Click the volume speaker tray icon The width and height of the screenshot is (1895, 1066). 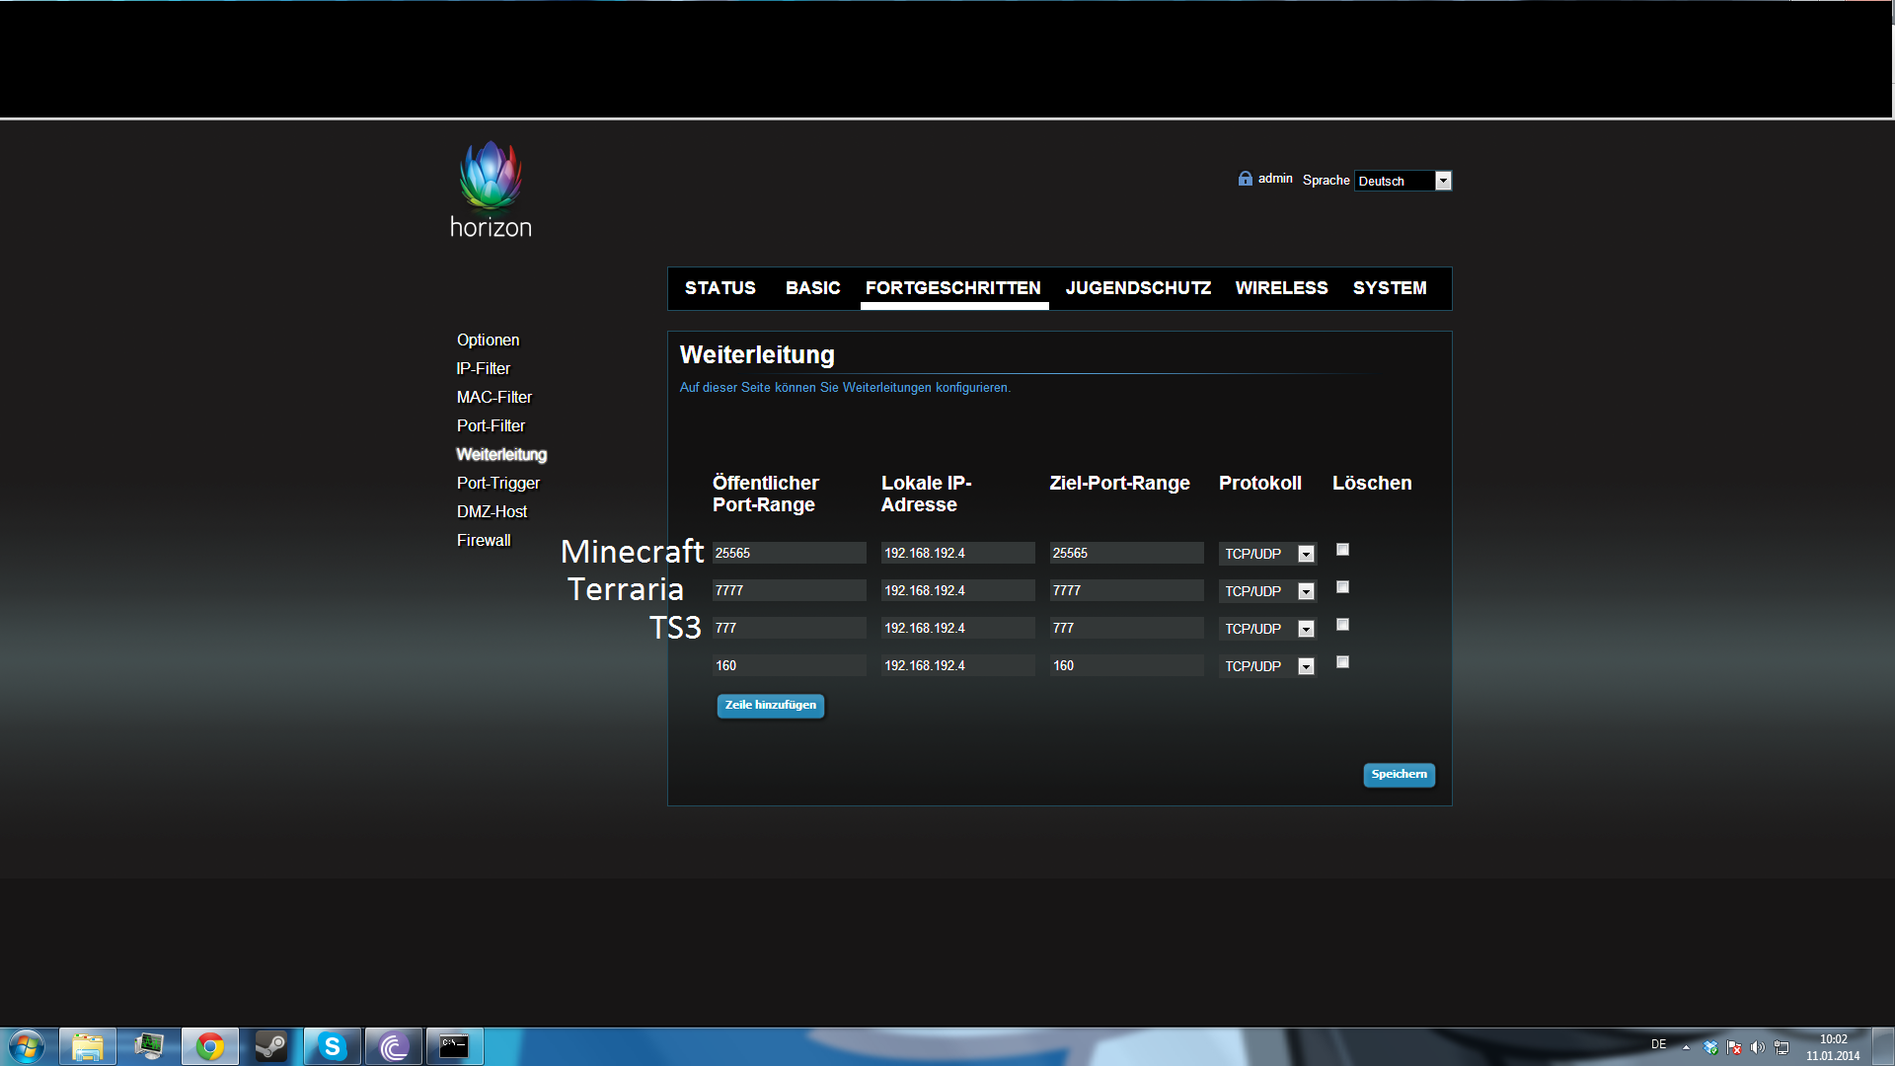[x=1757, y=1047]
